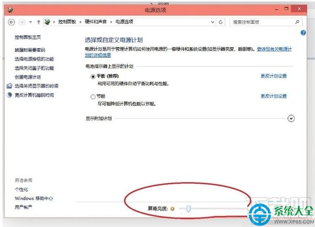Select the 节能 power plan
Screen dimensions: 315x227
[93, 97]
